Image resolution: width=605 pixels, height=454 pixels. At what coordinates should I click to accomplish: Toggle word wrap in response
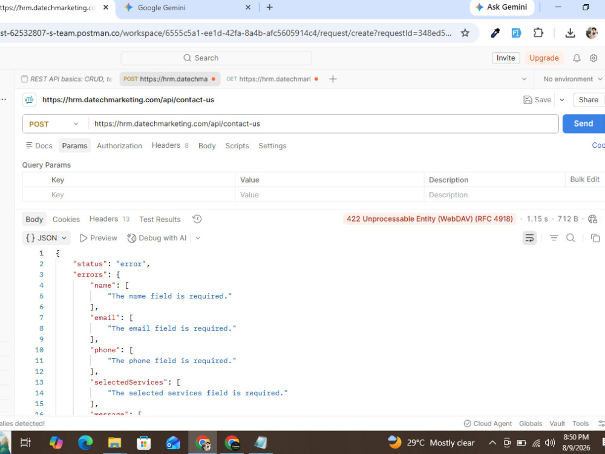point(529,238)
